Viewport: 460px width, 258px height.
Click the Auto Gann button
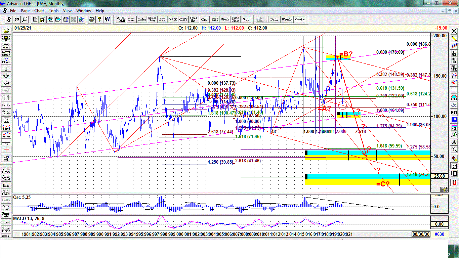point(6,171)
